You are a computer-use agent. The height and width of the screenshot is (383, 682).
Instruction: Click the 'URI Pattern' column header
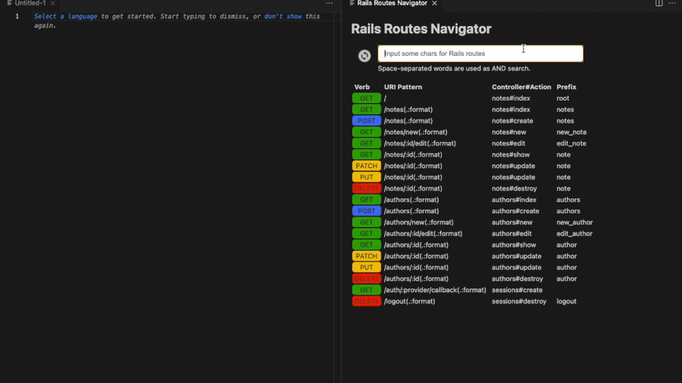click(x=403, y=87)
